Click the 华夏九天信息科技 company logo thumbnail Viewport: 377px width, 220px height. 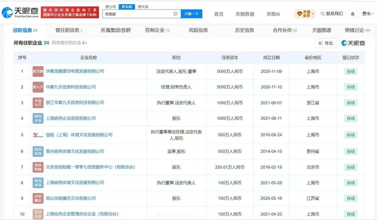pos(38,87)
